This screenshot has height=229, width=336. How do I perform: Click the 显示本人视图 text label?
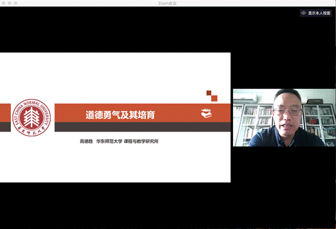pos(319,13)
